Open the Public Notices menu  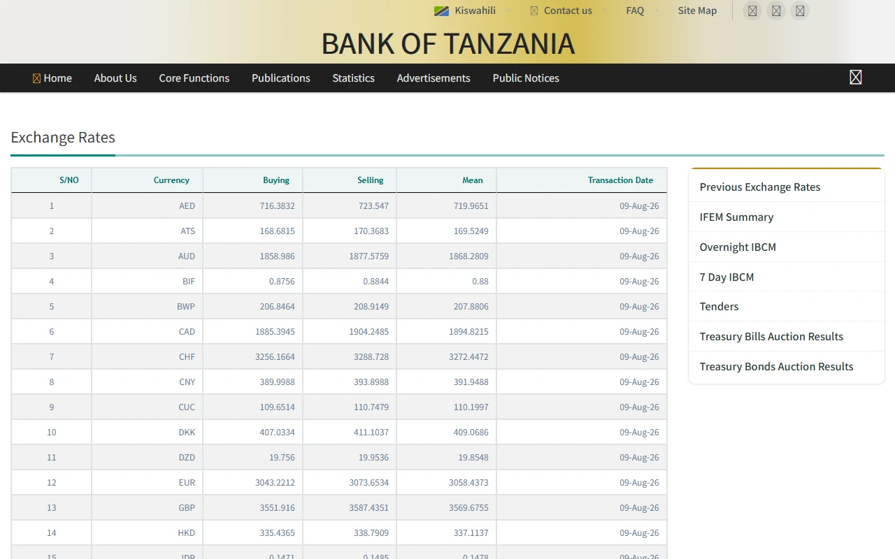(526, 78)
